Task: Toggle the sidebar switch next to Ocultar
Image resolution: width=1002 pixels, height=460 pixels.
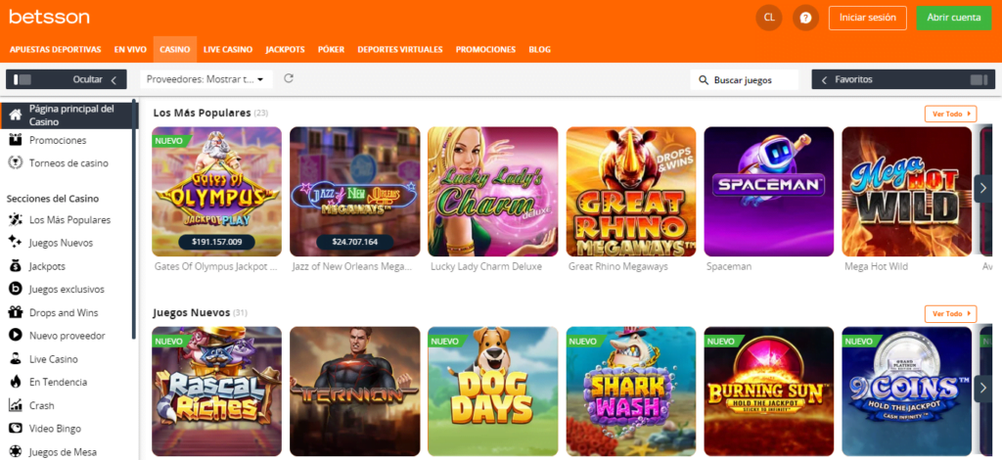Action: click(x=23, y=80)
